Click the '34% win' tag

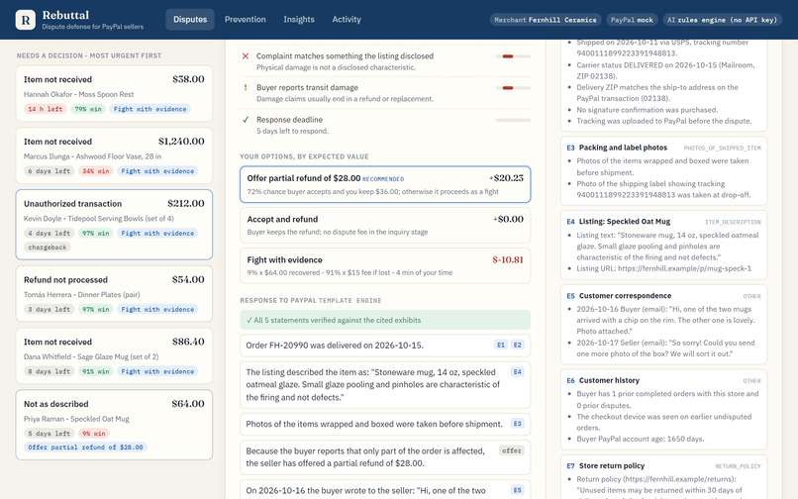coord(96,171)
